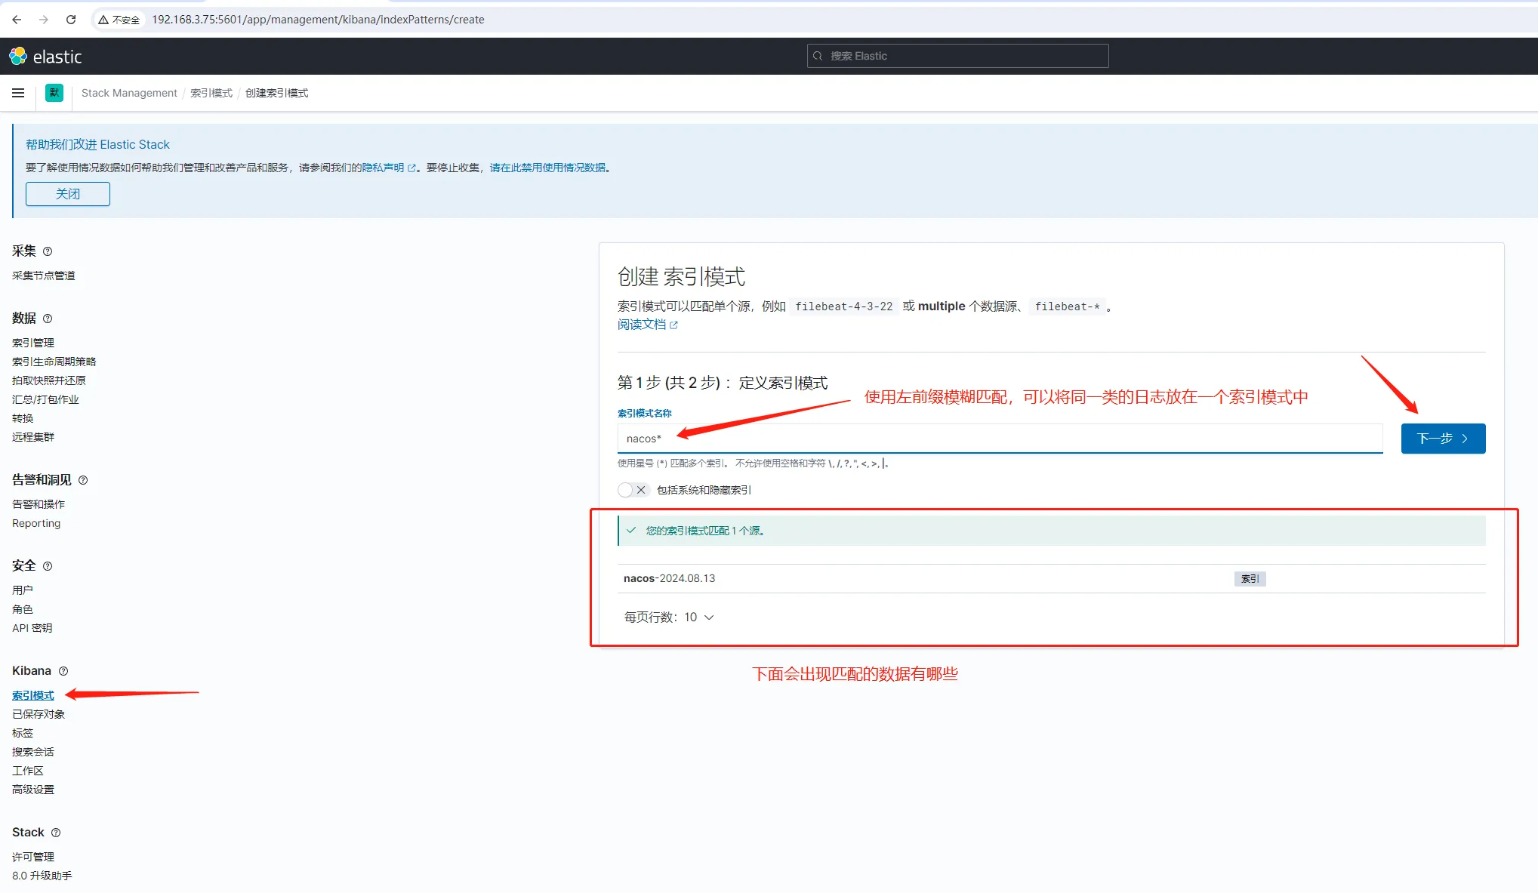The height and width of the screenshot is (893, 1538).
Task: Open 索引生命周期策略 in sidebar
Action: tap(54, 362)
